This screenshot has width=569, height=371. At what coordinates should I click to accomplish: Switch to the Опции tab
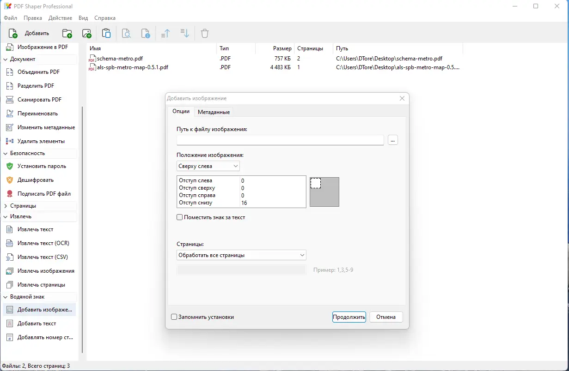tap(181, 111)
